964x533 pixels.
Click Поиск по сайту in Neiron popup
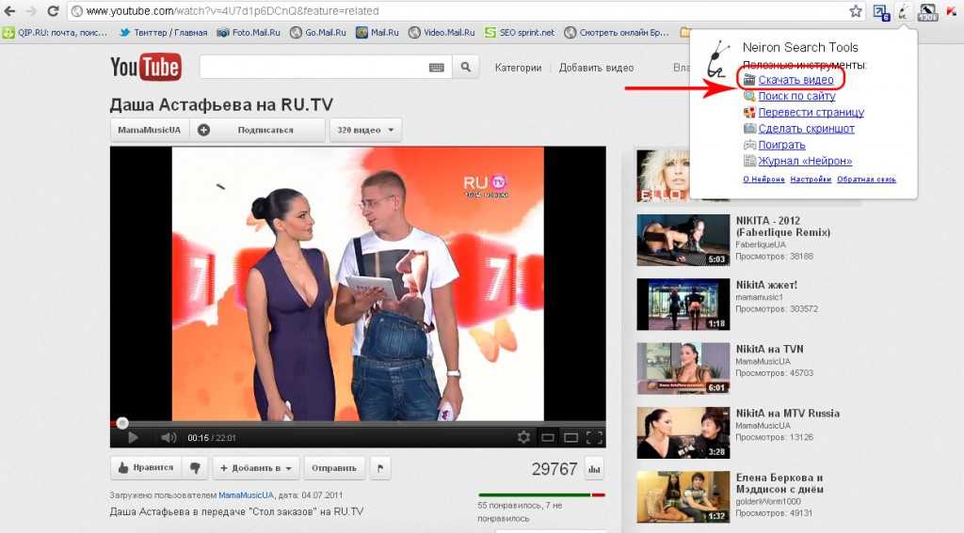(796, 96)
